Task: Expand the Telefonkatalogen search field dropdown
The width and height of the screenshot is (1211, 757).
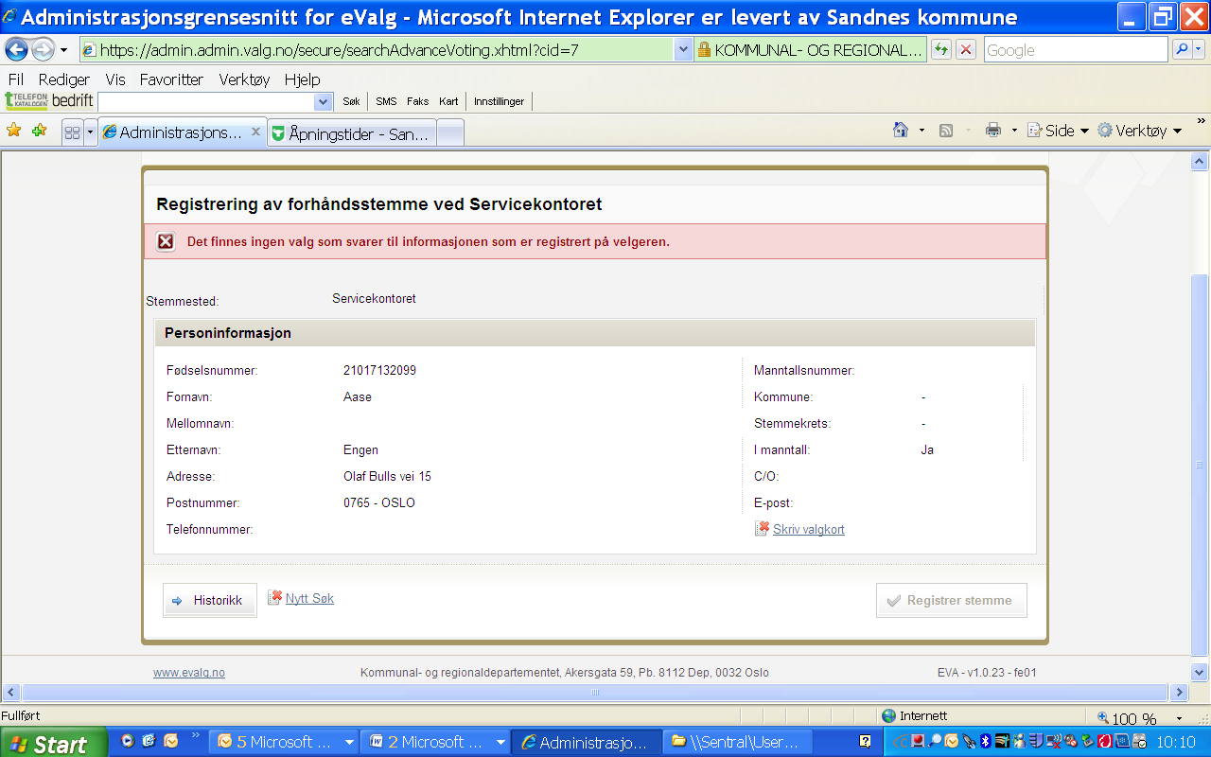Action: (323, 101)
